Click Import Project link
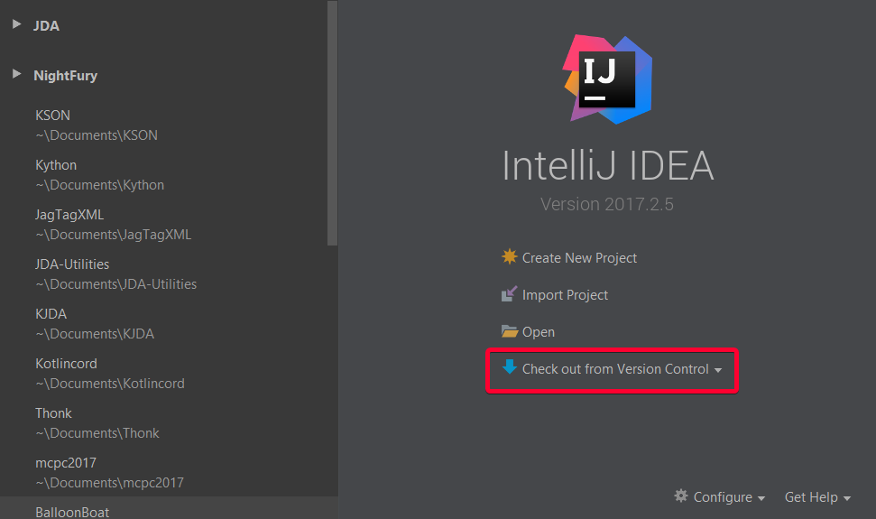The height and width of the screenshot is (519, 876). [x=565, y=295]
